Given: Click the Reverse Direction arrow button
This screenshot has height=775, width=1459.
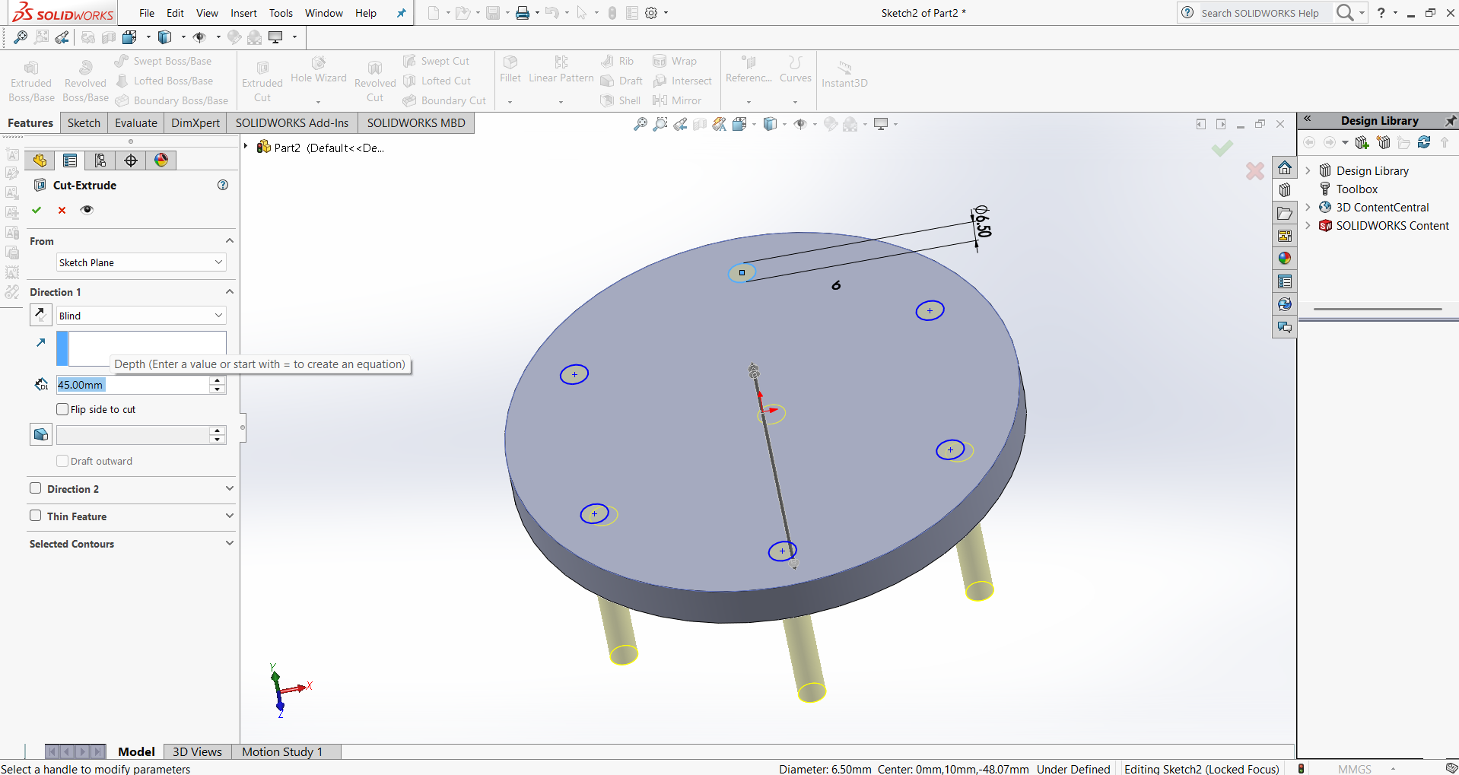Looking at the screenshot, I should 40,315.
